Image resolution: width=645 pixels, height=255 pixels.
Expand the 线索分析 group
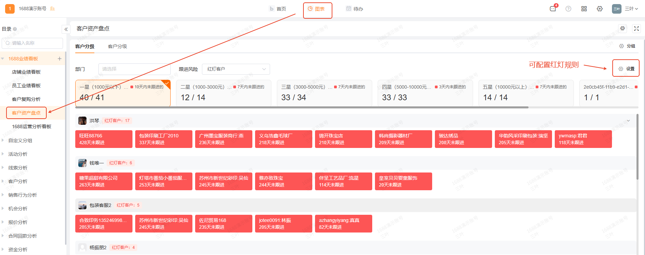pos(3,167)
